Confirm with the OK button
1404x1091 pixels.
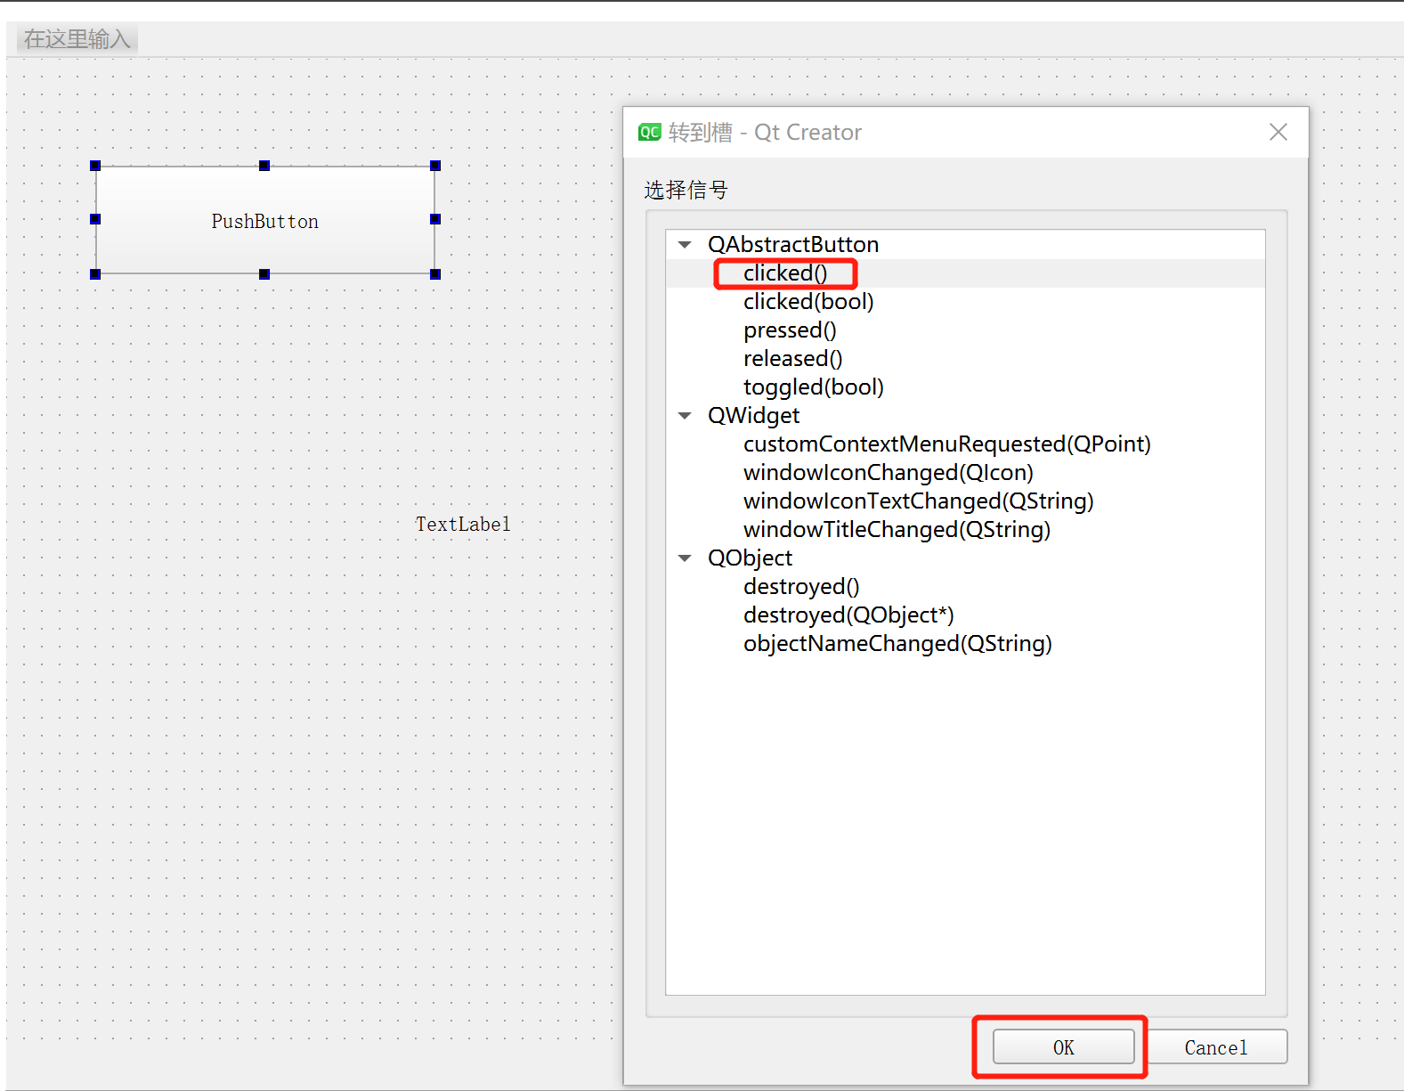coord(1064,1047)
